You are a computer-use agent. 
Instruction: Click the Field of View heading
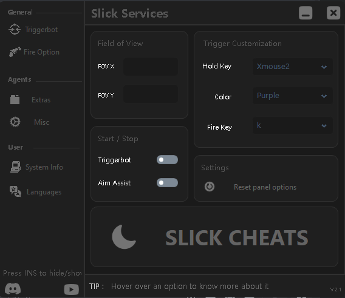pyautogui.click(x=120, y=44)
